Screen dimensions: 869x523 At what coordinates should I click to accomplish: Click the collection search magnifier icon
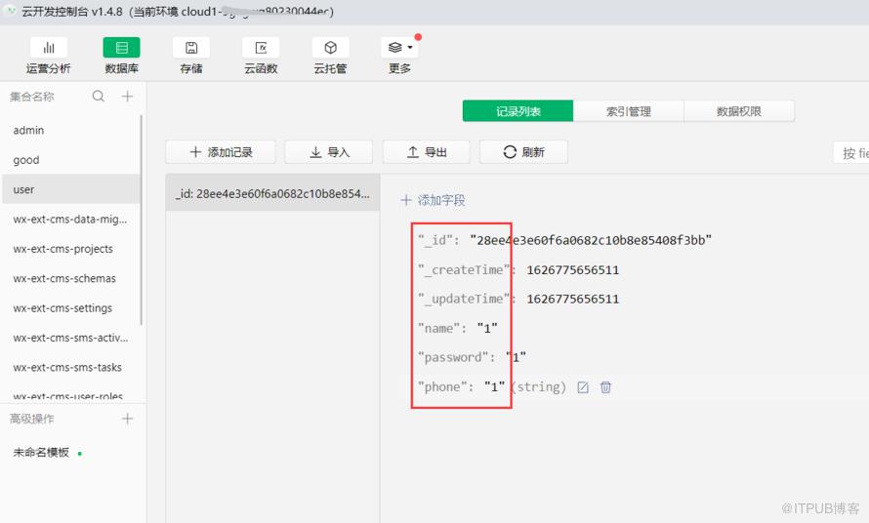(x=98, y=97)
